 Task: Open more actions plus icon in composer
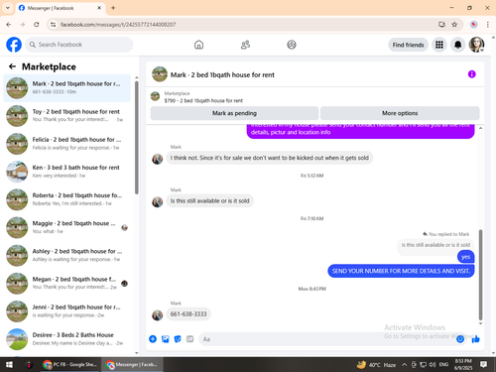153,339
